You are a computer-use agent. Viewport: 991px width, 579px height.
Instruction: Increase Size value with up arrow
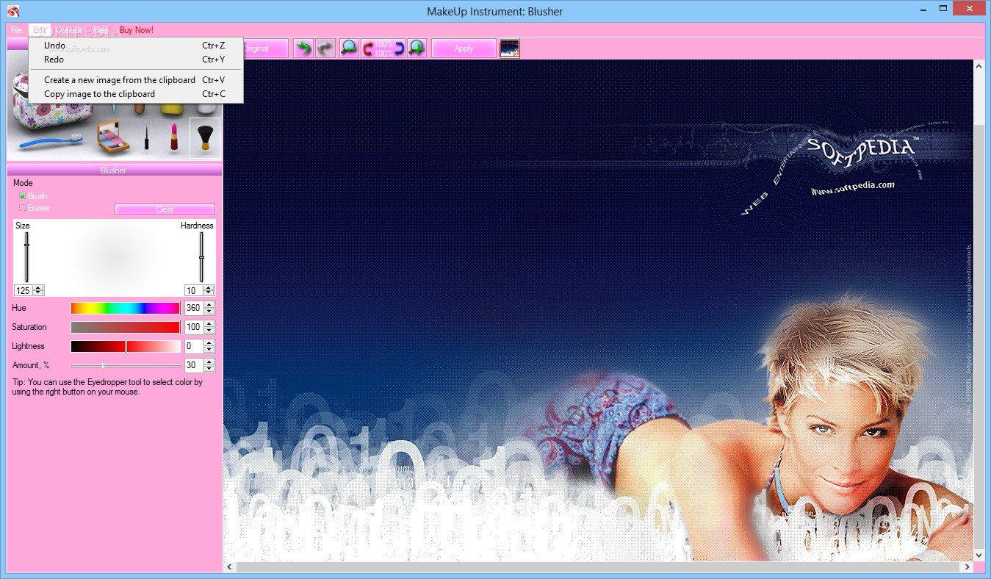39,287
